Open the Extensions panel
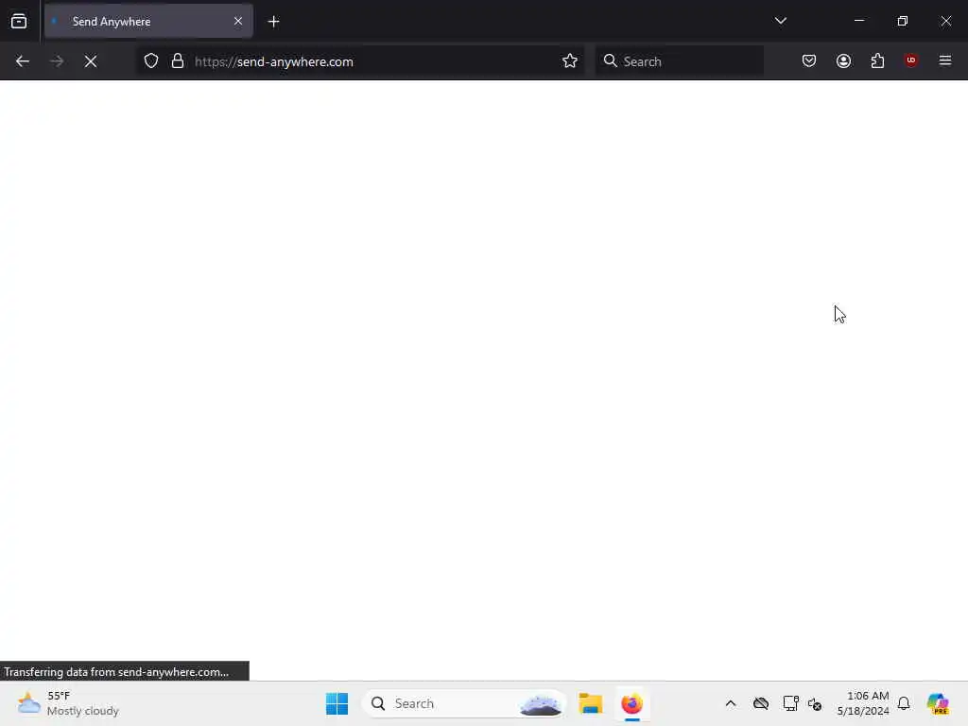This screenshot has width=968, height=726. tap(877, 60)
